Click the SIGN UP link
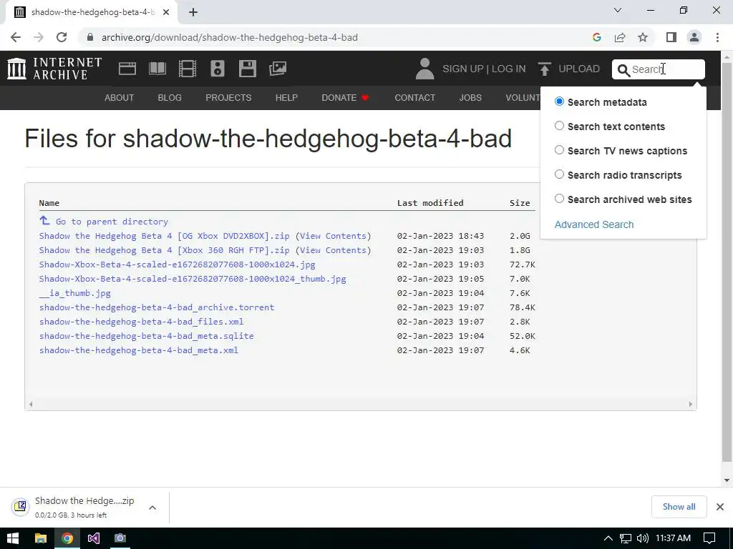The width and height of the screenshot is (733, 549). coord(463,69)
